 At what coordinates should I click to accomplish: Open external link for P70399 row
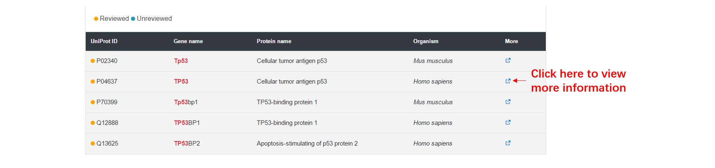point(508,102)
